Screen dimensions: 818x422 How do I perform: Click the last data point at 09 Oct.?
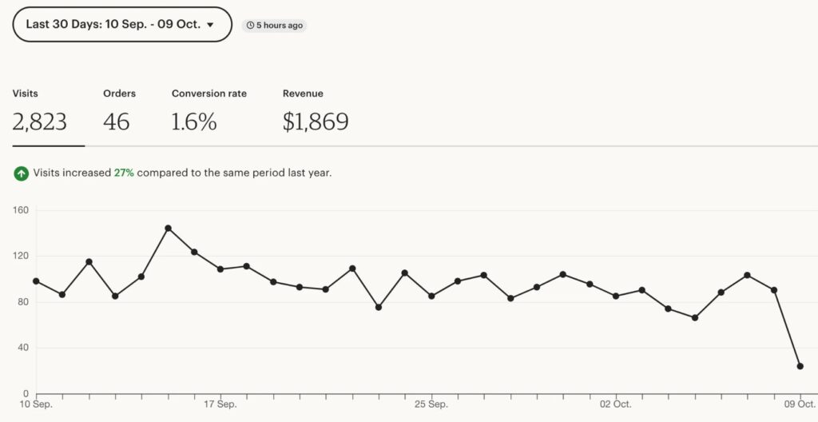coord(800,366)
